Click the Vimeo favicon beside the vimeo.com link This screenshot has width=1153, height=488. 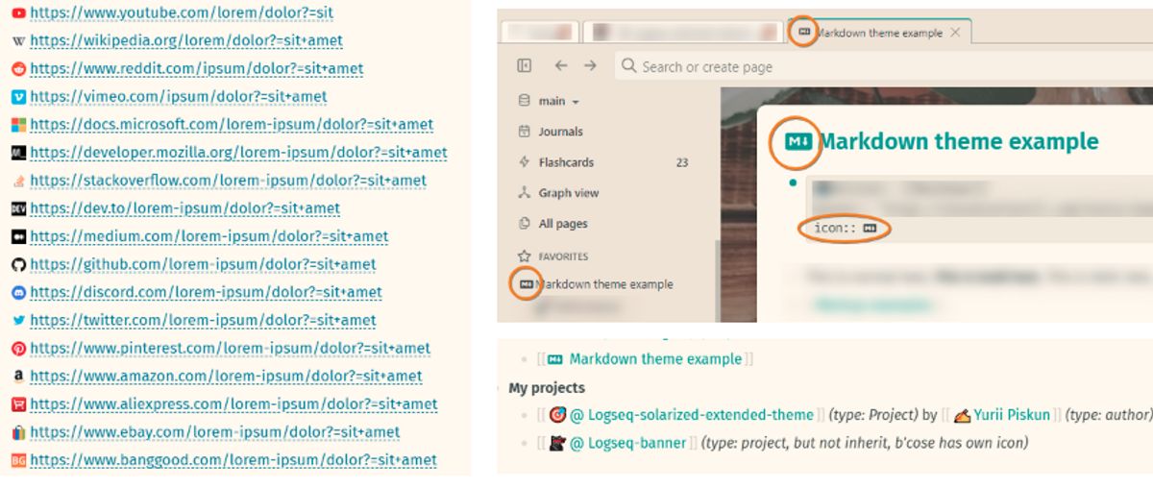pos(18,97)
